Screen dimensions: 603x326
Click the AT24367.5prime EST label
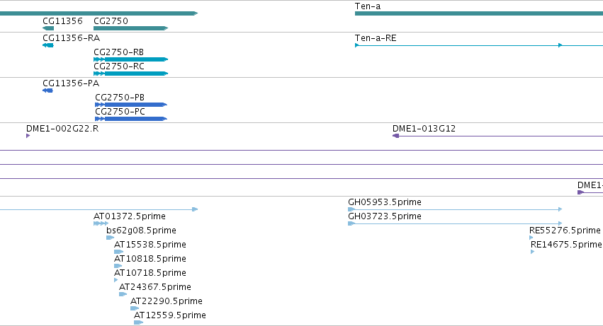click(155, 287)
